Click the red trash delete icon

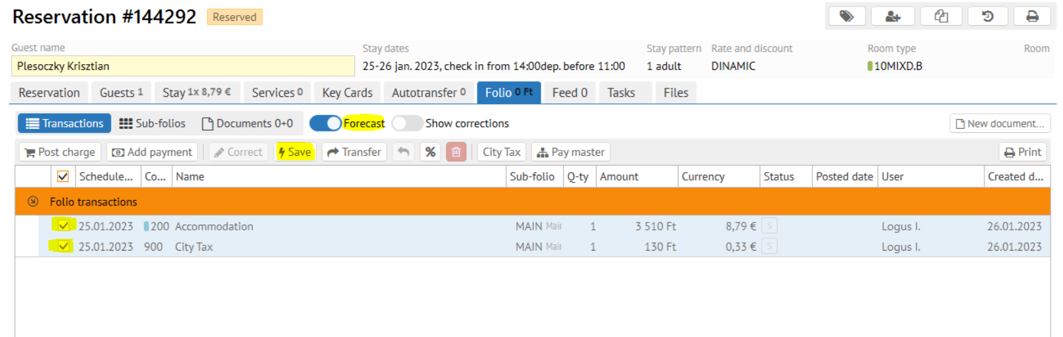click(457, 152)
